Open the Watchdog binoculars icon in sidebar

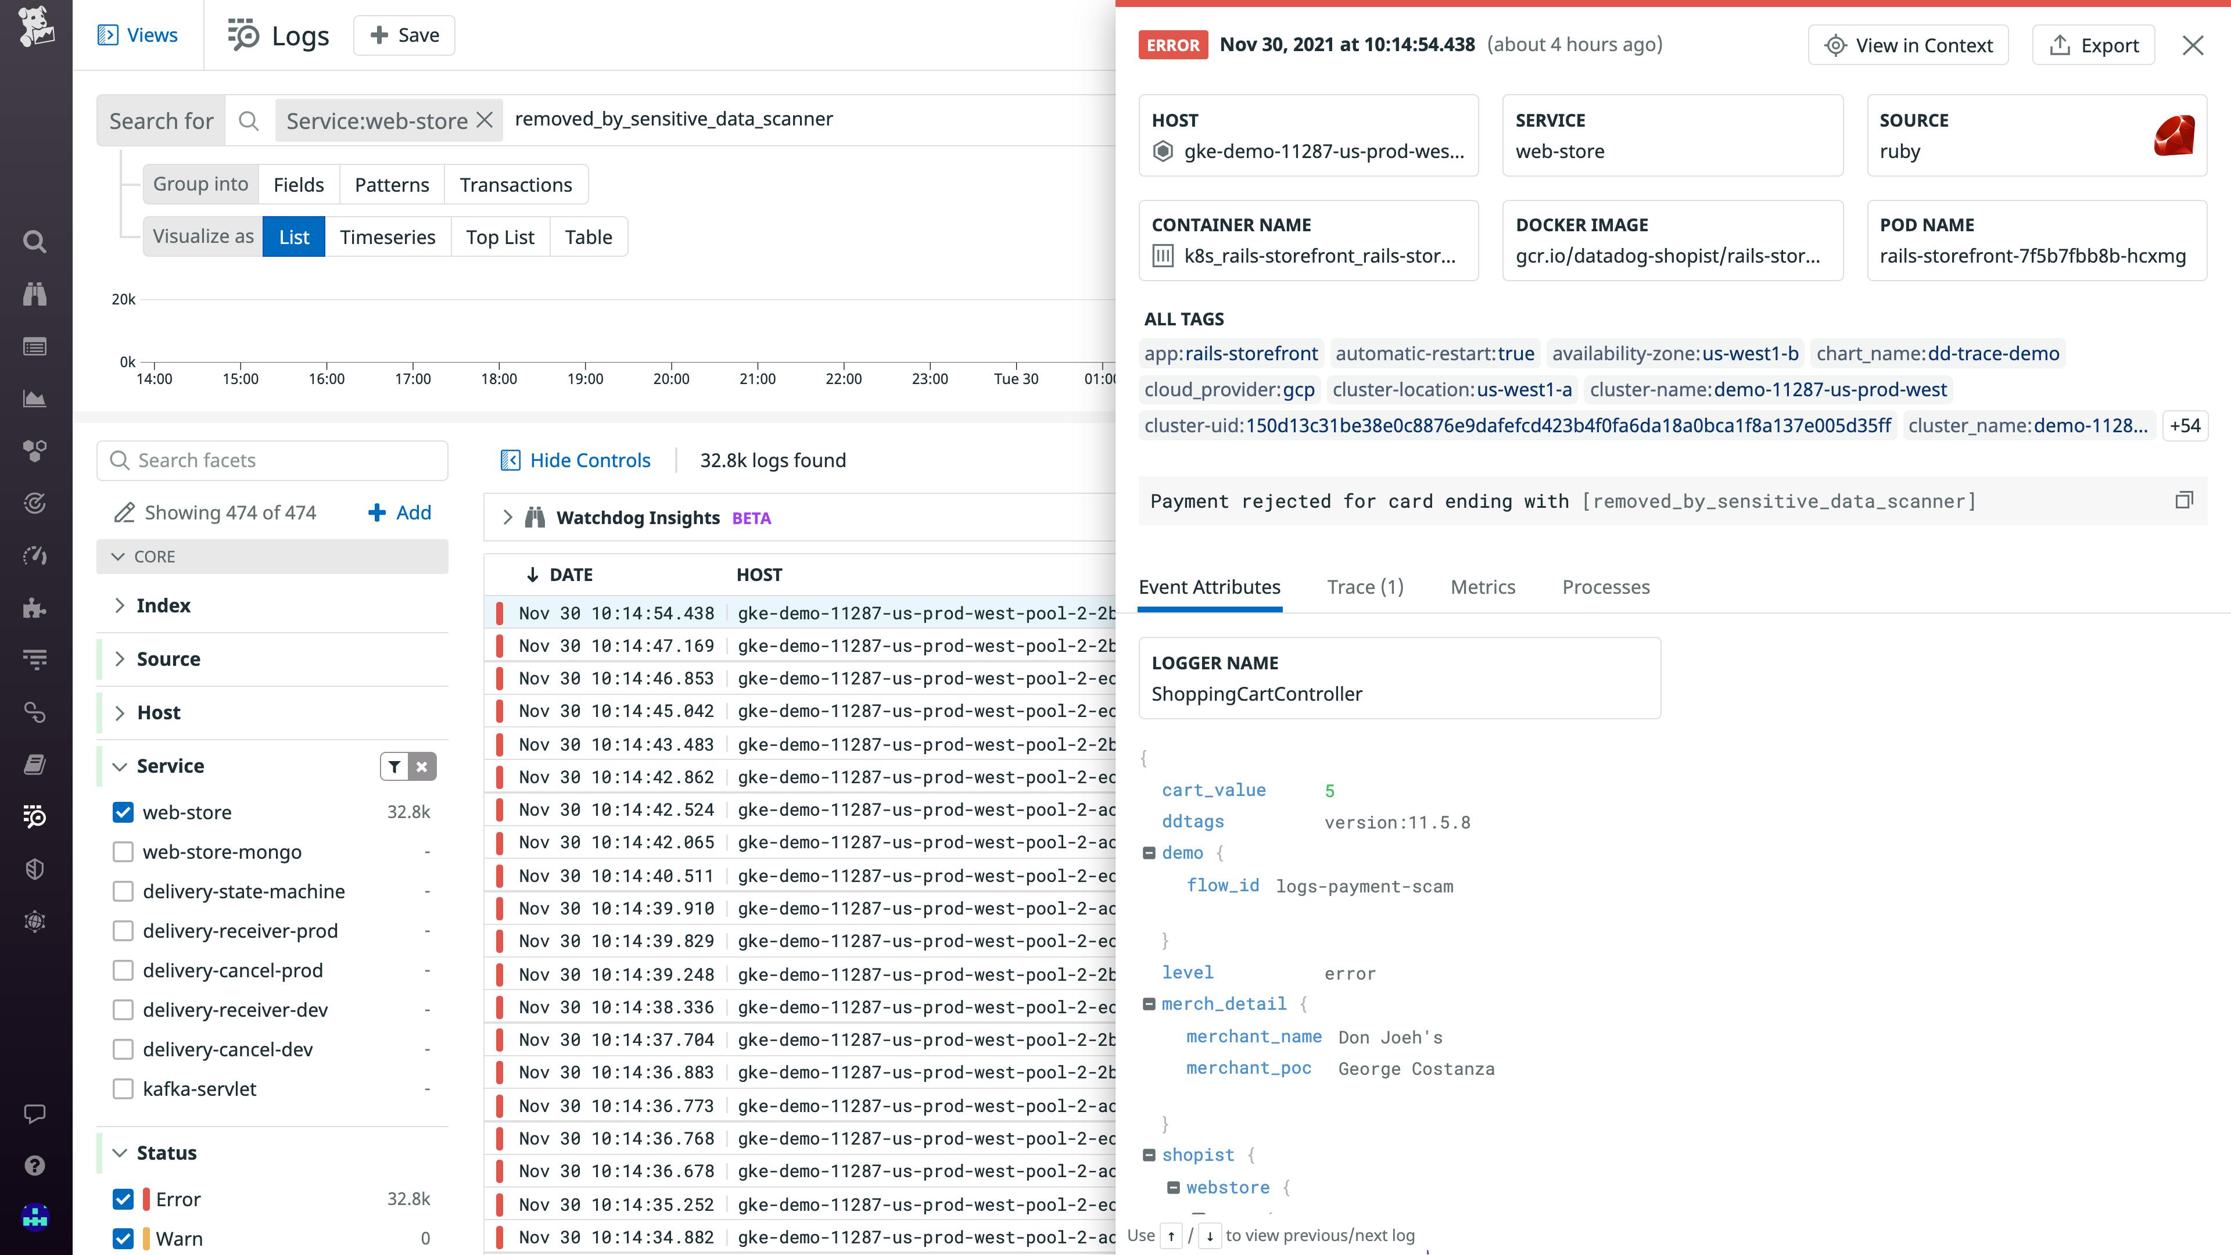35,293
